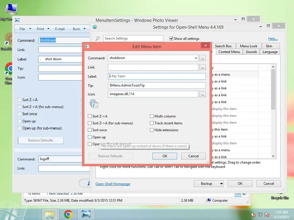
Task: Click the Icon field containing imageres.dll,114
Action: pos(153,94)
